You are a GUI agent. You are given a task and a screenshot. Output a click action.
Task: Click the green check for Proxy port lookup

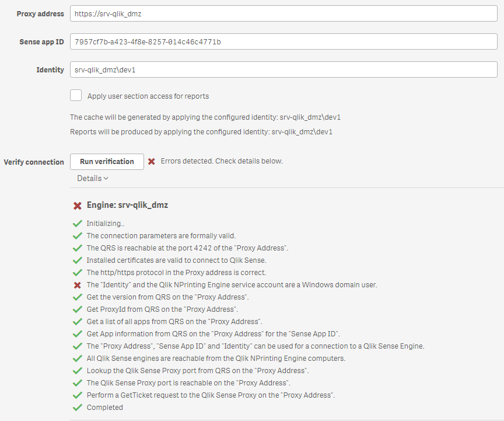[x=77, y=371]
